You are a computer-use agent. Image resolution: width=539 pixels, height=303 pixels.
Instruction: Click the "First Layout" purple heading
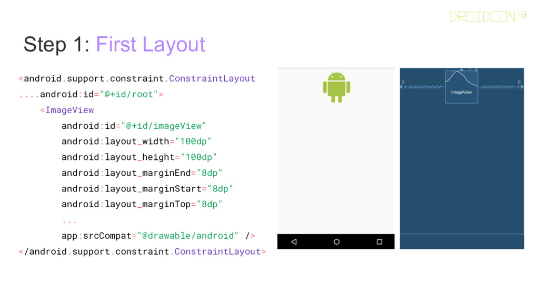click(x=150, y=44)
